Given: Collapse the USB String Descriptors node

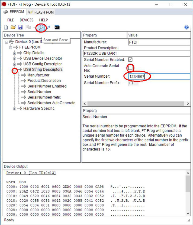Looking at the screenshot, I should 15,70.
